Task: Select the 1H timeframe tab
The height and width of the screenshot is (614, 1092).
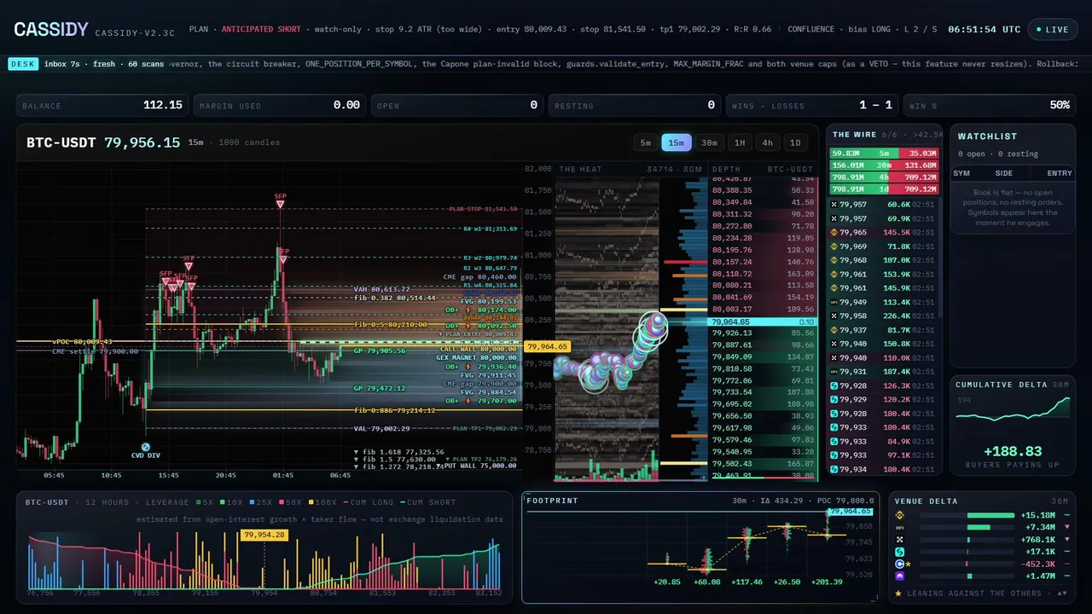Action: [x=740, y=142]
